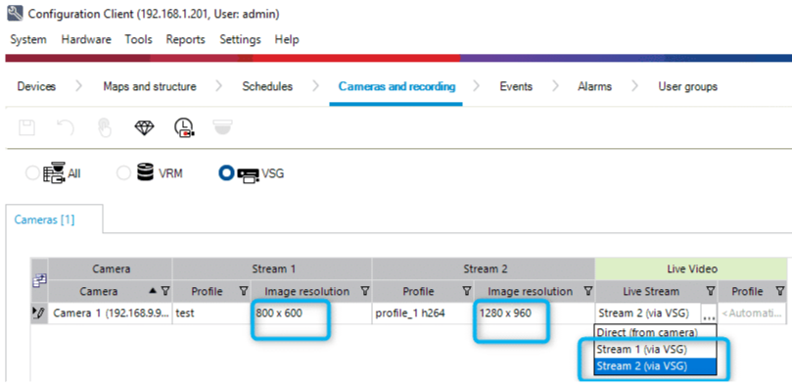The height and width of the screenshot is (388, 792).
Task: Click the diamond stream quality icon
Action: click(144, 127)
